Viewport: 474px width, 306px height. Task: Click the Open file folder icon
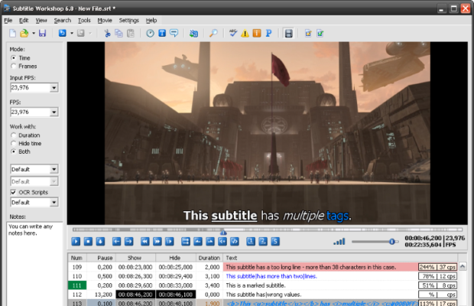pos(24,33)
